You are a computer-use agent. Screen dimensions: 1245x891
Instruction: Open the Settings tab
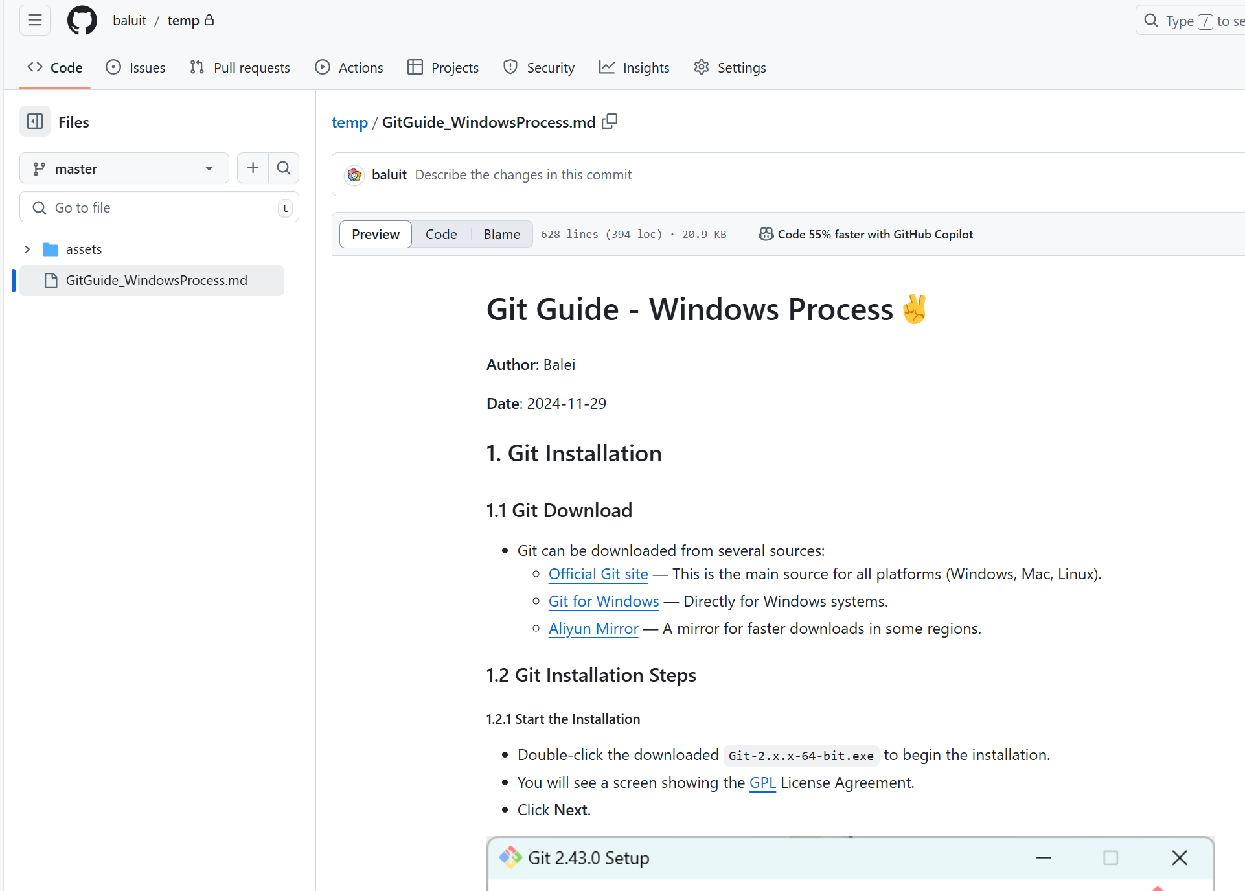pyautogui.click(x=730, y=67)
